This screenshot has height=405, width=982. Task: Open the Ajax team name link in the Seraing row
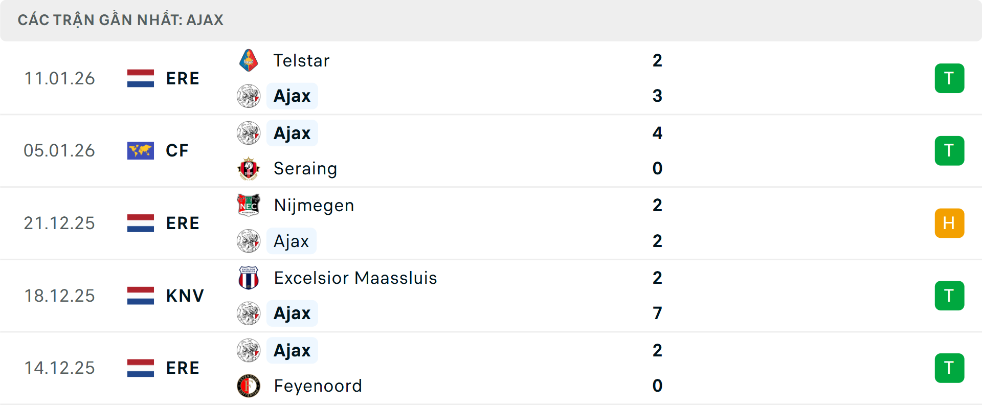point(292,132)
